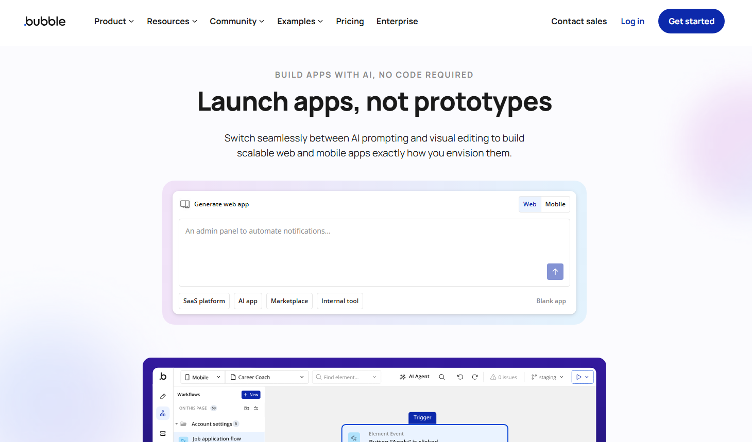Image resolution: width=752 pixels, height=442 pixels.
Task: Click the 'ON THIS PAGE' label
Action: click(193, 408)
